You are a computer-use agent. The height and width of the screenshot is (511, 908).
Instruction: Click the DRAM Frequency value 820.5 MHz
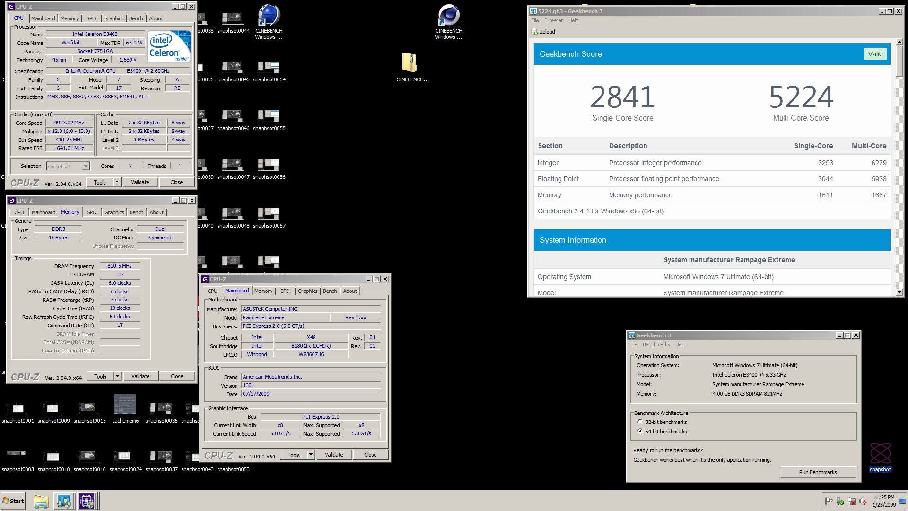(120, 266)
